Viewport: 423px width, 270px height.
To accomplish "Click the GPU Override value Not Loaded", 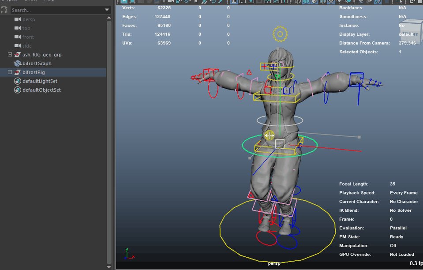I will point(402,255).
